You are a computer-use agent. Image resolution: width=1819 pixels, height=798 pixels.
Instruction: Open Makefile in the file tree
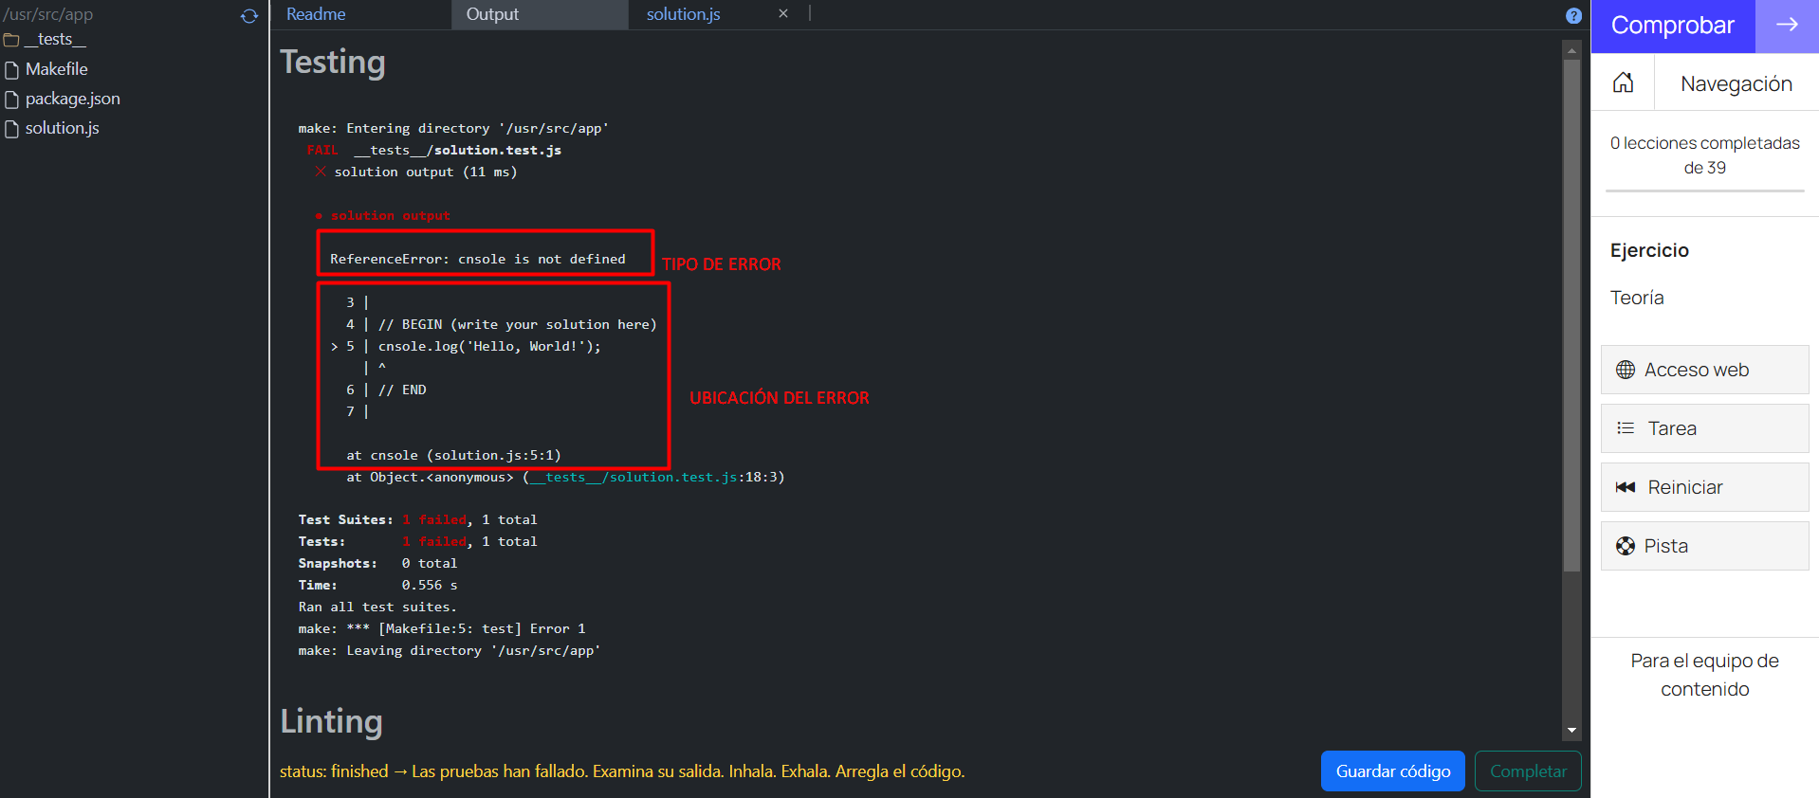point(56,69)
